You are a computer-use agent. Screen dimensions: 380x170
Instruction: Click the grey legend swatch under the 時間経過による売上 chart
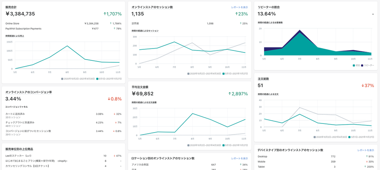coord(62,79)
